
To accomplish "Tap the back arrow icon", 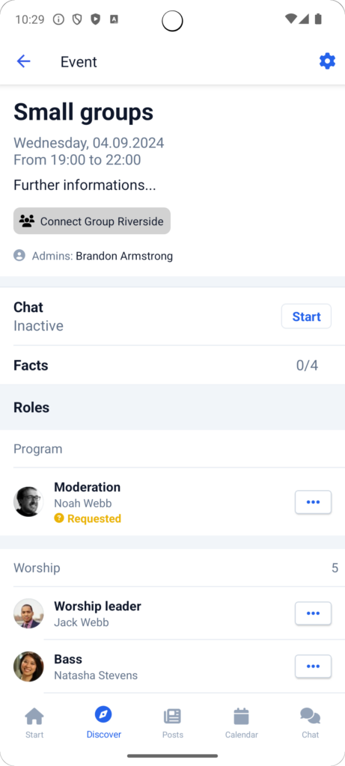I will point(23,61).
